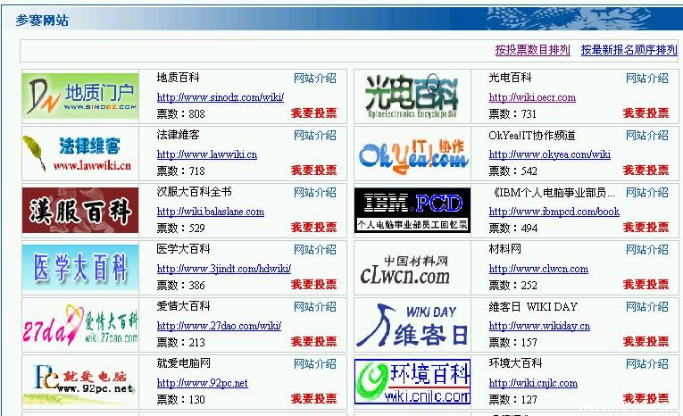Image resolution: width=683 pixels, height=416 pixels.
Task: Vote 我要投票 for IBM个人电脑事业部员
Action: [x=646, y=228]
